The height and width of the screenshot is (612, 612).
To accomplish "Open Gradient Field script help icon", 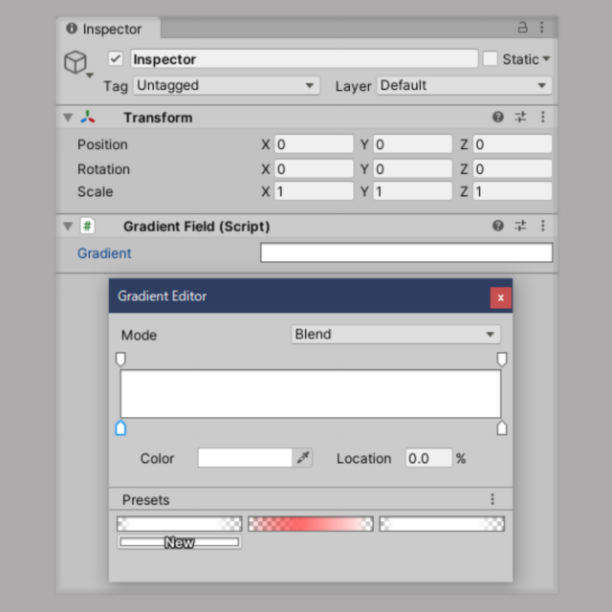I will (x=497, y=226).
